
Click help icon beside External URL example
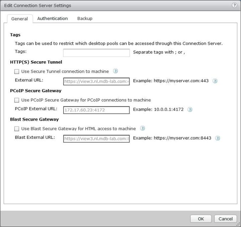(x=215, y=81)
